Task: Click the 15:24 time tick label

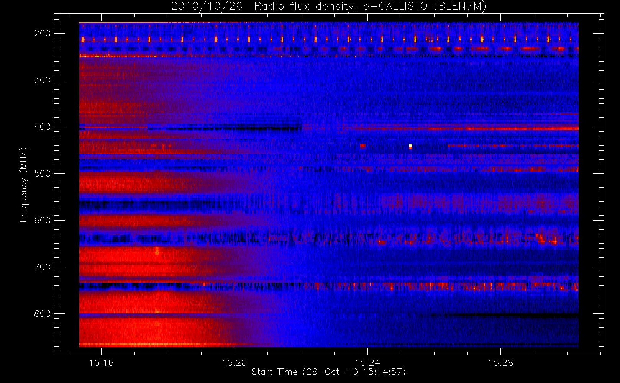Action: tap(367, 363)
